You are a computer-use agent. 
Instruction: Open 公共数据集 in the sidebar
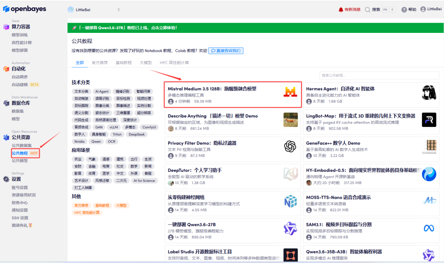(x=21, y=145)
